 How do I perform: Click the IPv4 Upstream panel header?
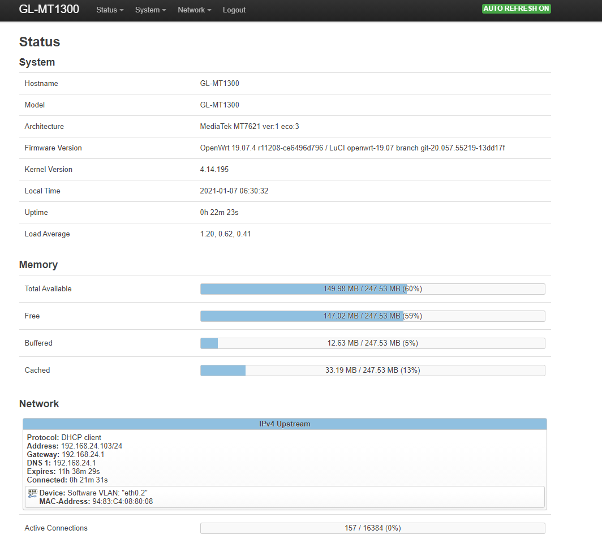click(285, 424)
